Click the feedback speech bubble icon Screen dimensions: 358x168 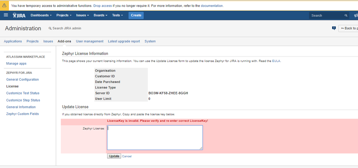(x=334, y=28)
